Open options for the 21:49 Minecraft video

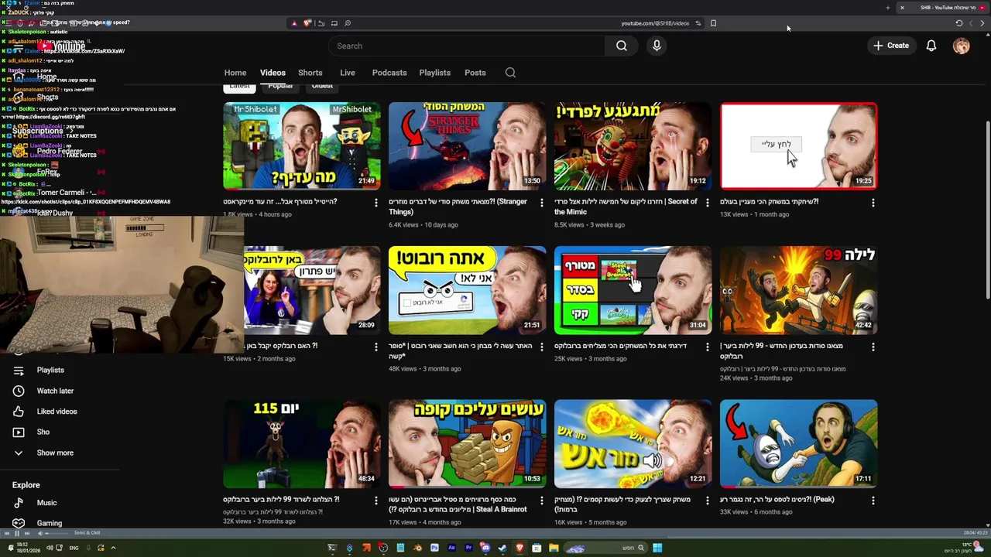(375, 203)
